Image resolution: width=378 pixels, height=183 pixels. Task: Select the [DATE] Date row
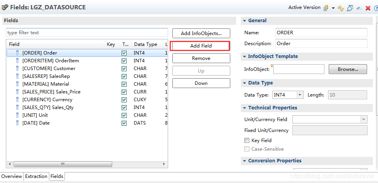(87, 123)
